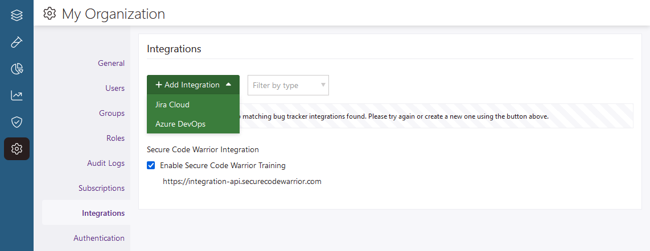This screenshot has height=251, width=650.
Task: Open the pie chart icon in sidebar
Action: [17, 69]
